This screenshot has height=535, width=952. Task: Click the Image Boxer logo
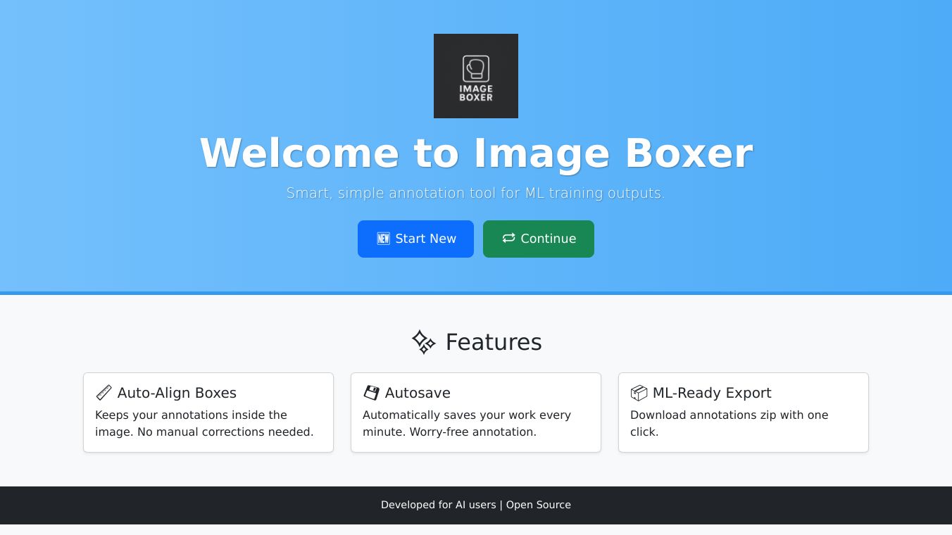(x=476, y=76)
